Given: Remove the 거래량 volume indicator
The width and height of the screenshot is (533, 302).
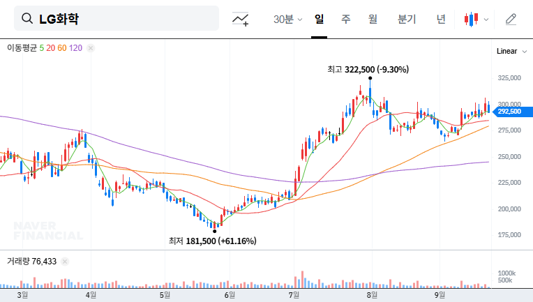Looking at the screenshot, I should tap(65, 262).
